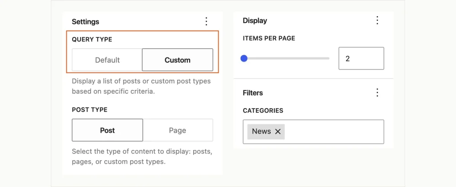
Task: Click the CATEGORIES label
Action: tap(263, 110)
